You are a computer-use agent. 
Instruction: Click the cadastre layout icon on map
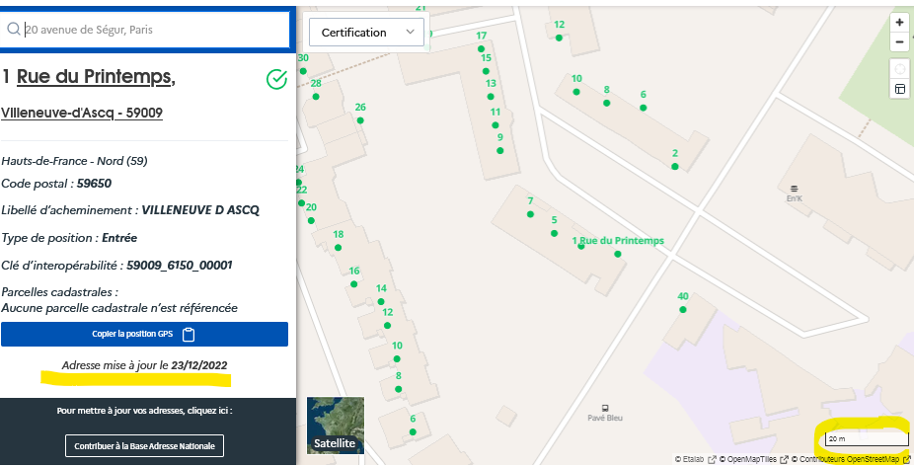point(899,89)
